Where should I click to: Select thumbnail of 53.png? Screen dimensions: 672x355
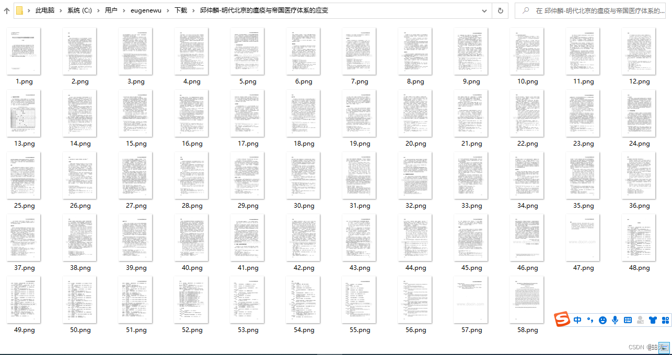pyautogui.click(x=248, y=300)
